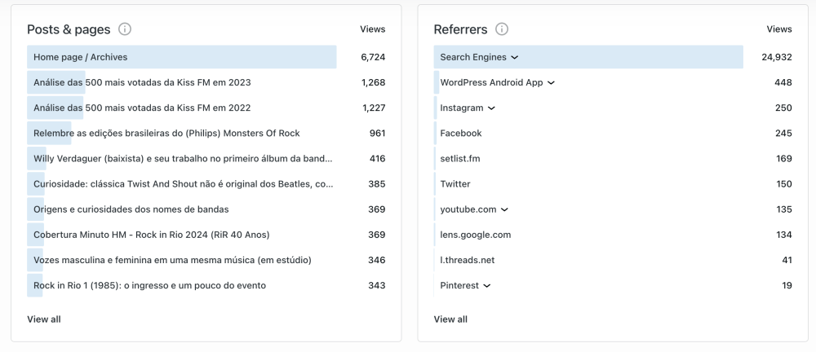816x352 pixels.
Task: Expand the Instagram referrer row
Action: 492,108
